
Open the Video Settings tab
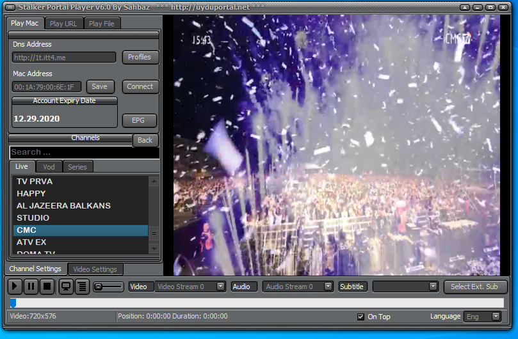coord(95,269)
